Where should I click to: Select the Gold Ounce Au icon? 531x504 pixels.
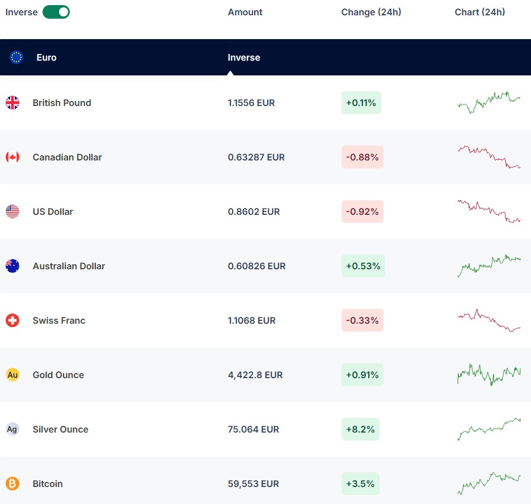[12, 375]
